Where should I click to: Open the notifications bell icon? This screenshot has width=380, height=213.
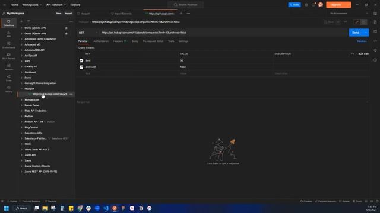pos(313,5)
